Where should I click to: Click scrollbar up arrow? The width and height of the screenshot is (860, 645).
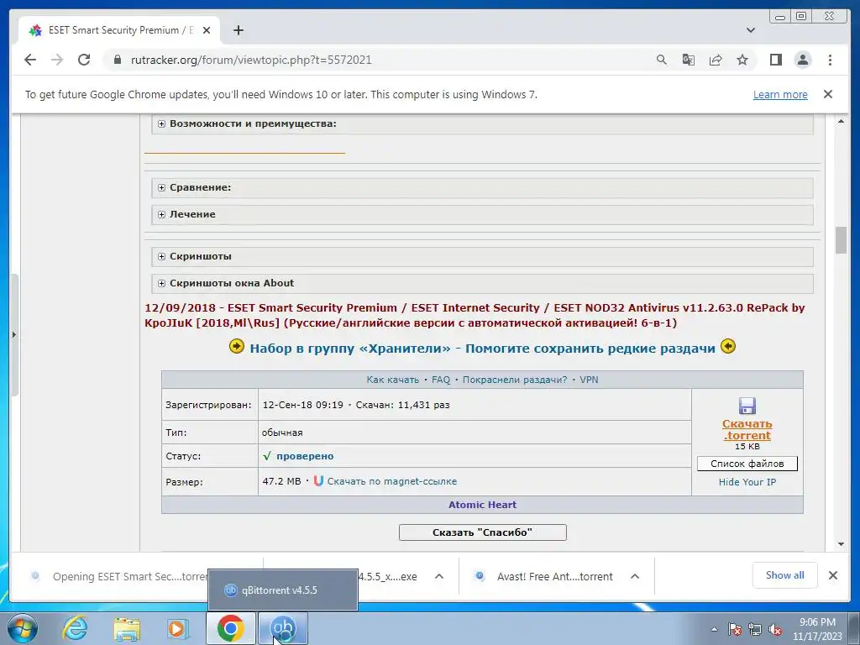click(x=841, y=121)
